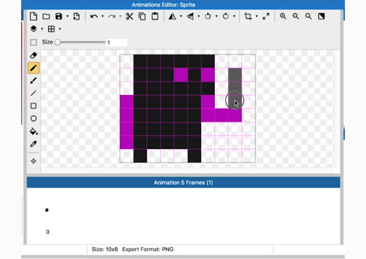Open the save options dropdown arrow

tap(67, 16)
